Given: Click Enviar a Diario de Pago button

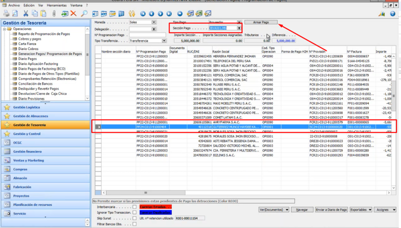Looking at the screenshot, I should pyautogui.click(x=331, y=210).
